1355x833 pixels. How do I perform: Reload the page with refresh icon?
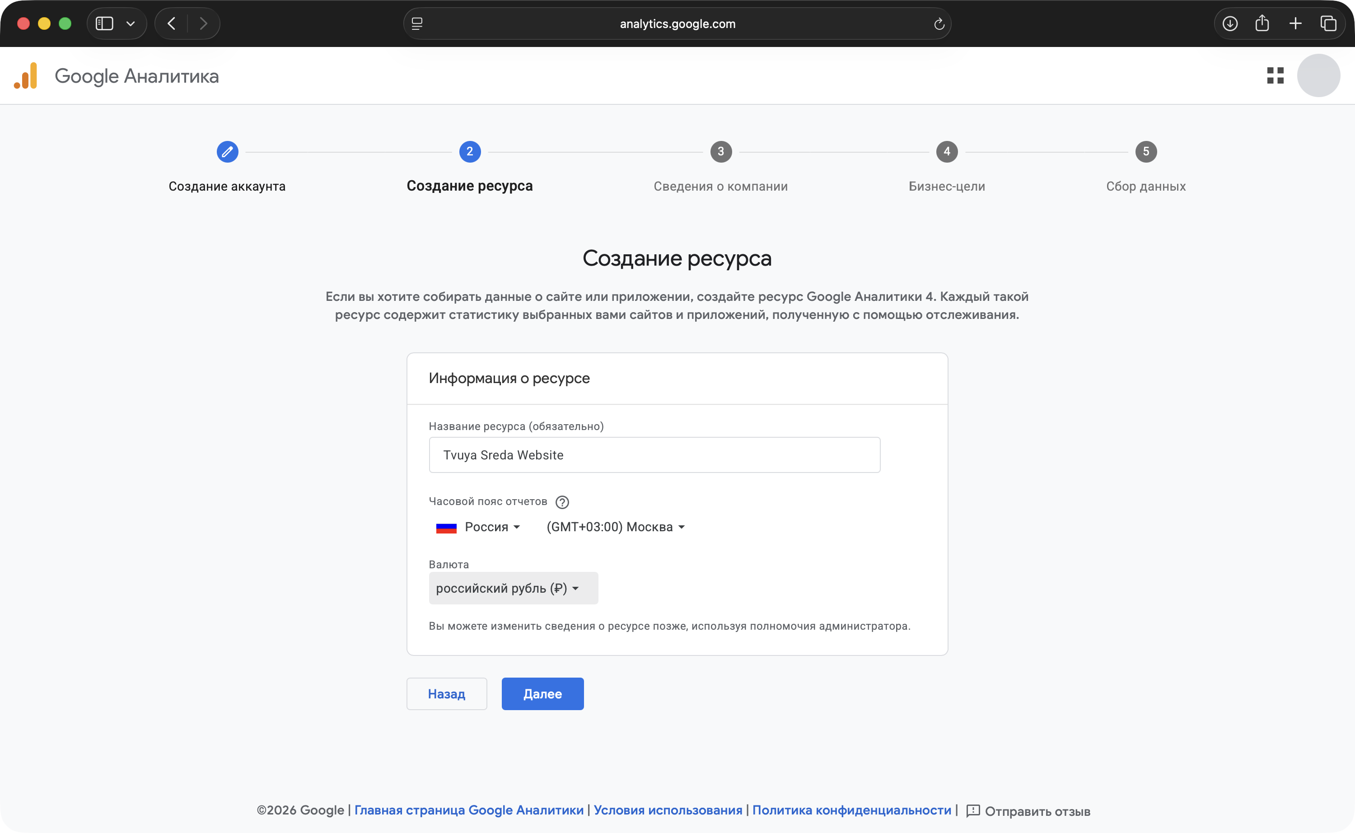pos(939,23)
